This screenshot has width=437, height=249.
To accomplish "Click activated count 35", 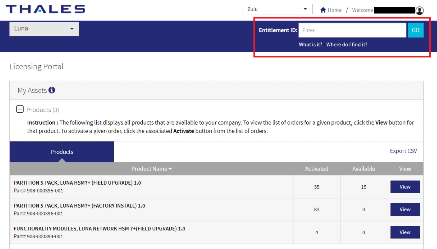I will pos(316,187).
